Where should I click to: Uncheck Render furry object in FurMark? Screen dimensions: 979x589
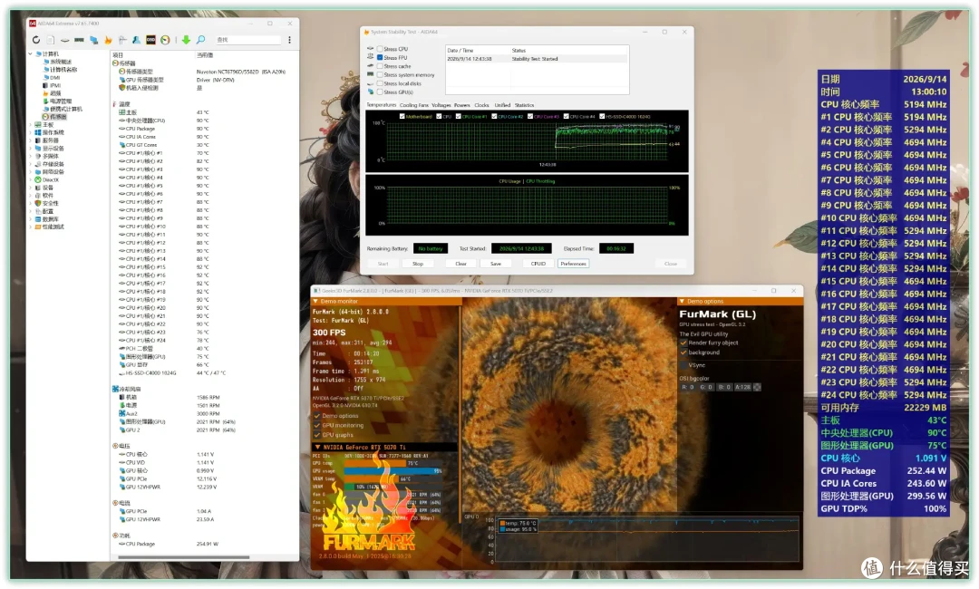(x=683, y=343)
